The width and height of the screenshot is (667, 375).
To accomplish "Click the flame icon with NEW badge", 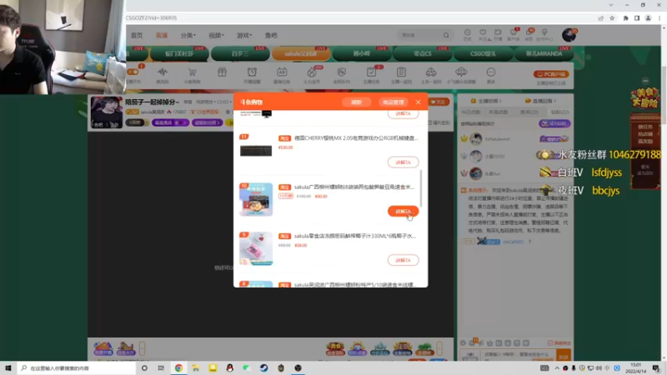I will pos(312,72).
